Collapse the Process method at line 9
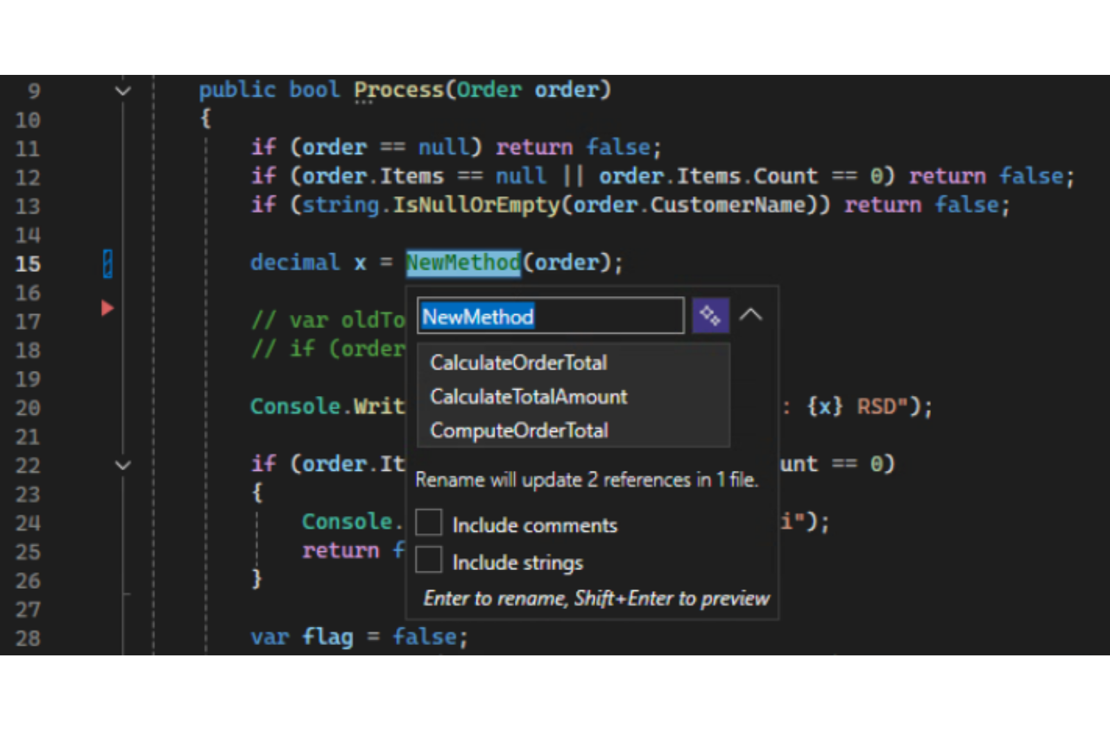 coord(123,91)
